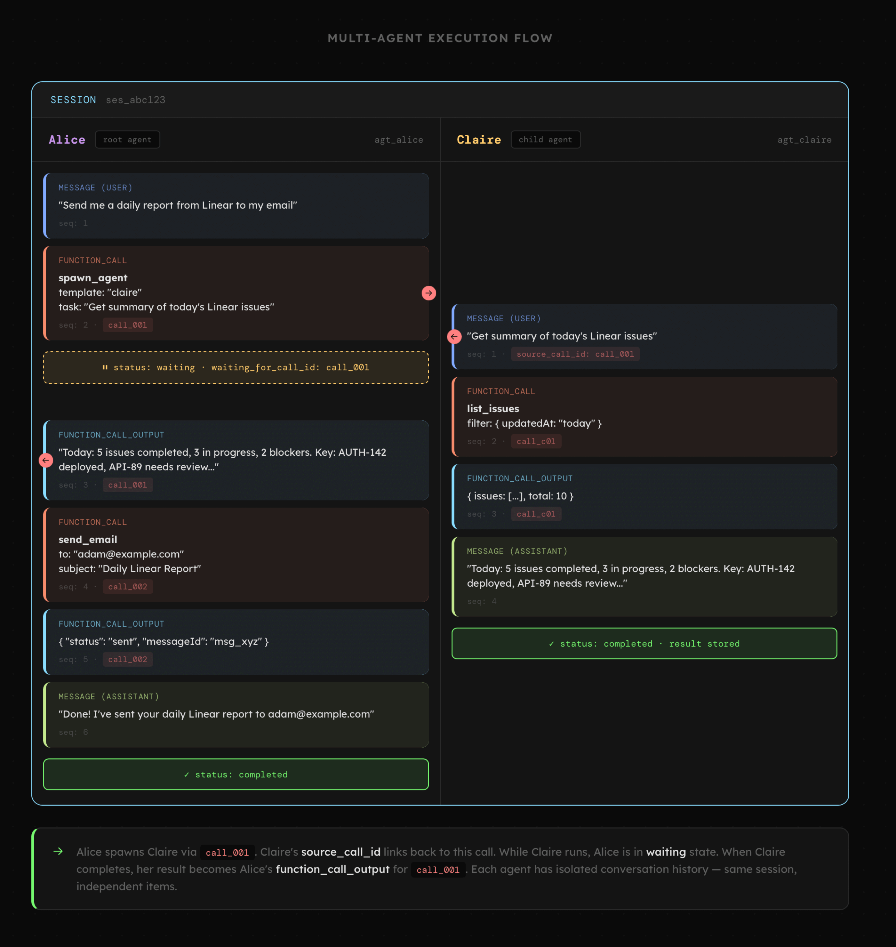Click pause icon in waiting status bar
896x947 pixels.
(105, 367)
